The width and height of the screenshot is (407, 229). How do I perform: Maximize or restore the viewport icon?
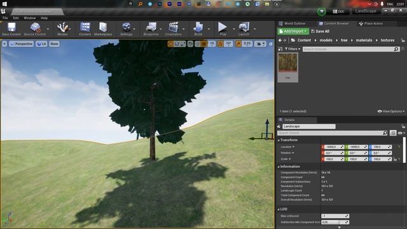point(271,44)
